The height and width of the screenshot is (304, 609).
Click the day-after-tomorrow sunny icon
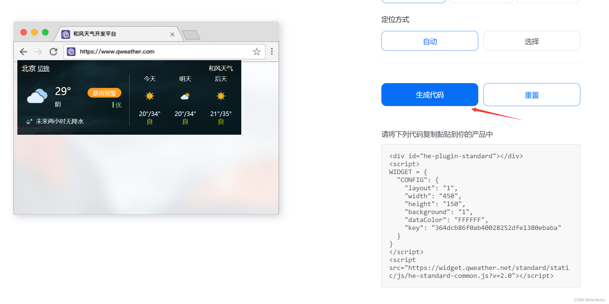click(221, 96)
